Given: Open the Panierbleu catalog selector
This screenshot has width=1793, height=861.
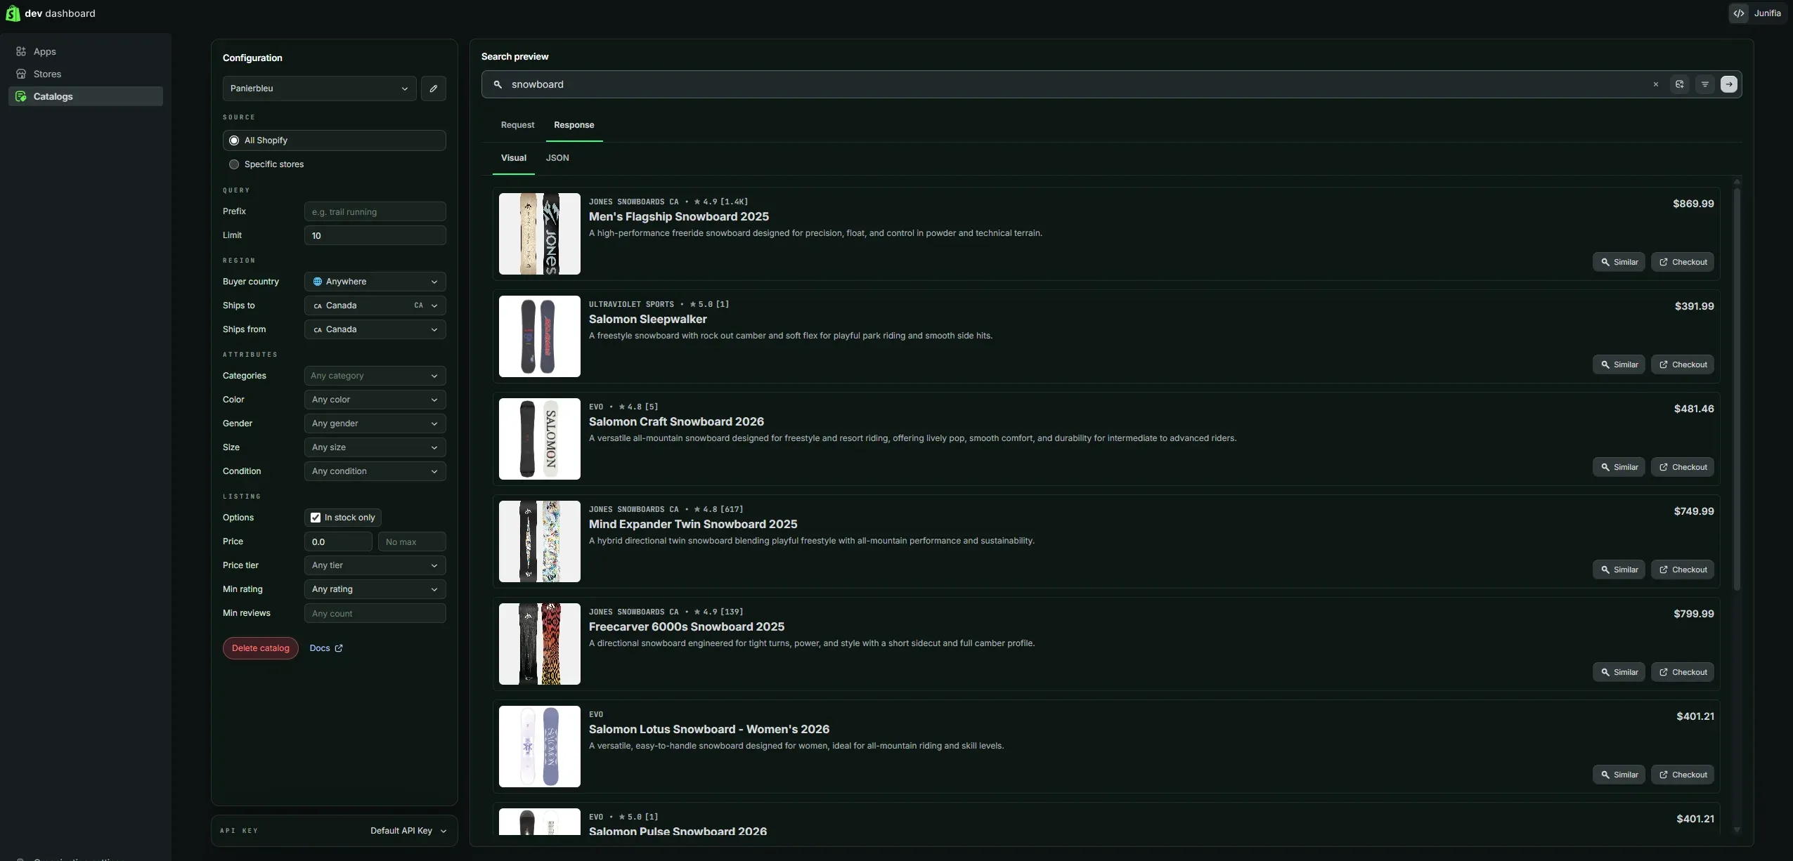Looking at the screenshot, I should pyautogui.click(x=319, y=88).
